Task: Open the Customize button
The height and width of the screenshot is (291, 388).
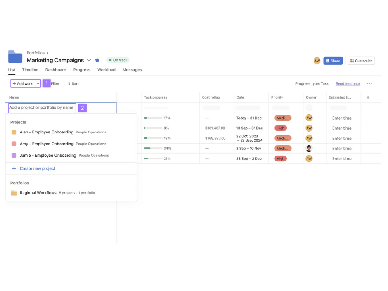Action: click(361, 61)
